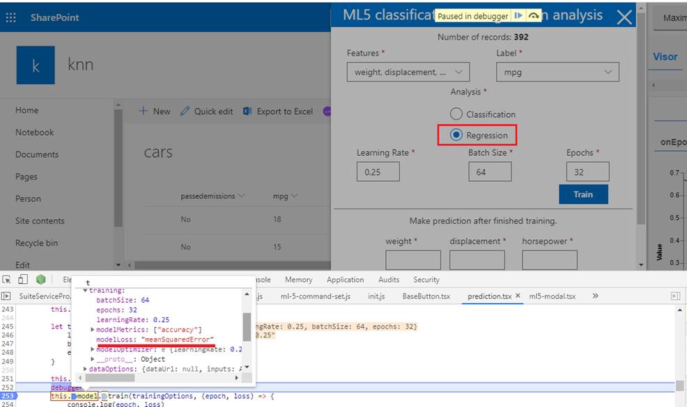Click the Learning Rate input field
The width and height of the screenshot is (687, 407).
[378, 172]
